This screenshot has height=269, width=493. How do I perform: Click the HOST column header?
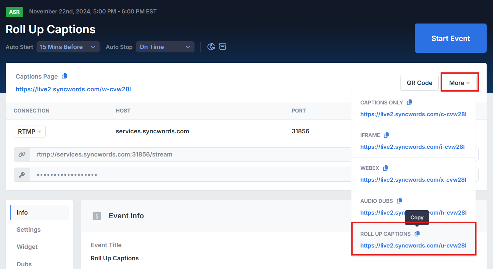123,111
